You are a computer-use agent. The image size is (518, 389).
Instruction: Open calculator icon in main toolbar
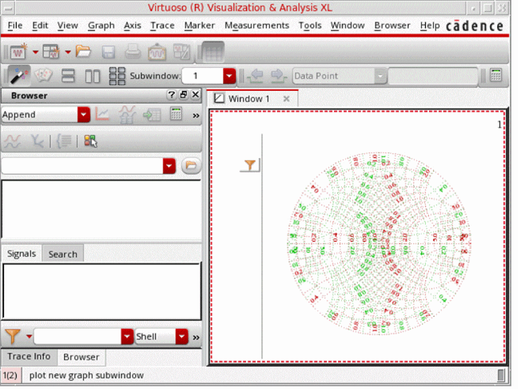pyautogui.click(x=496, y=75)
